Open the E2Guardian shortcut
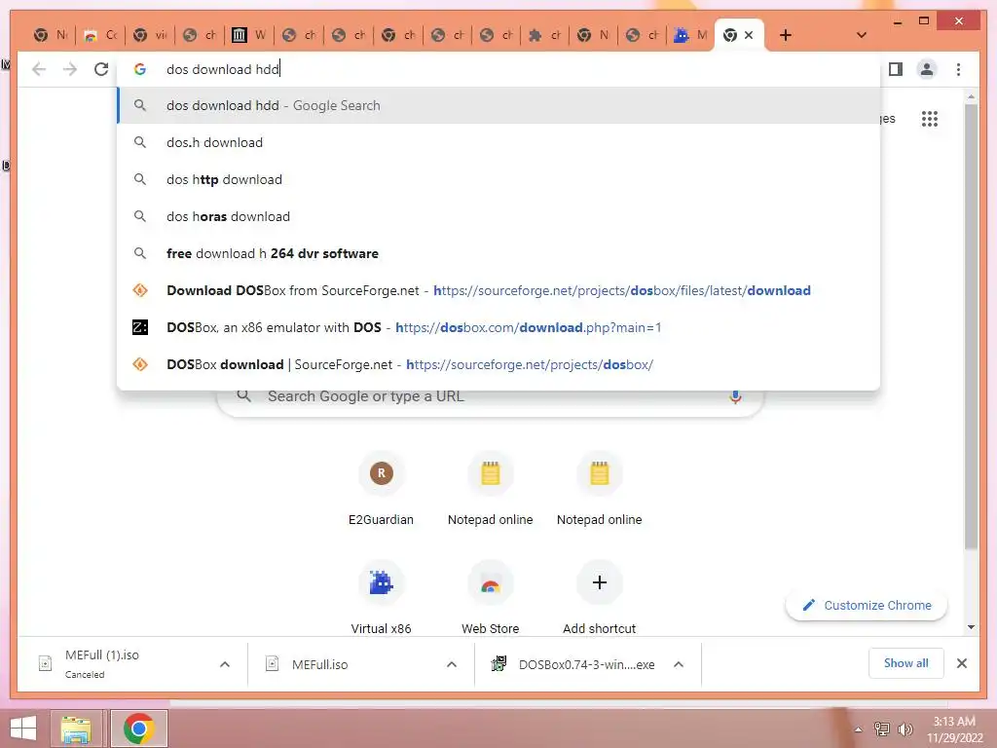 (381, 489)
